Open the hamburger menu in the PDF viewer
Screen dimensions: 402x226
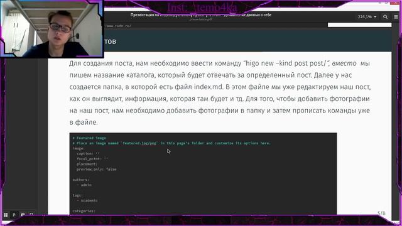[x=396, y=17]
